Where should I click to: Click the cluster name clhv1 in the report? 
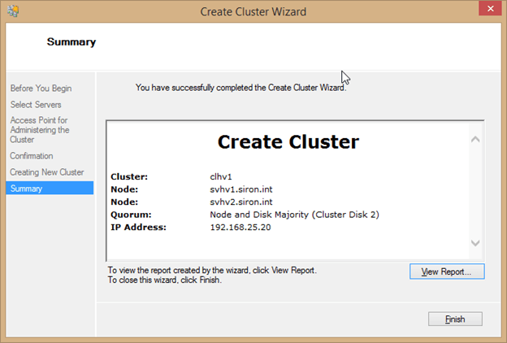coord(222,175)
